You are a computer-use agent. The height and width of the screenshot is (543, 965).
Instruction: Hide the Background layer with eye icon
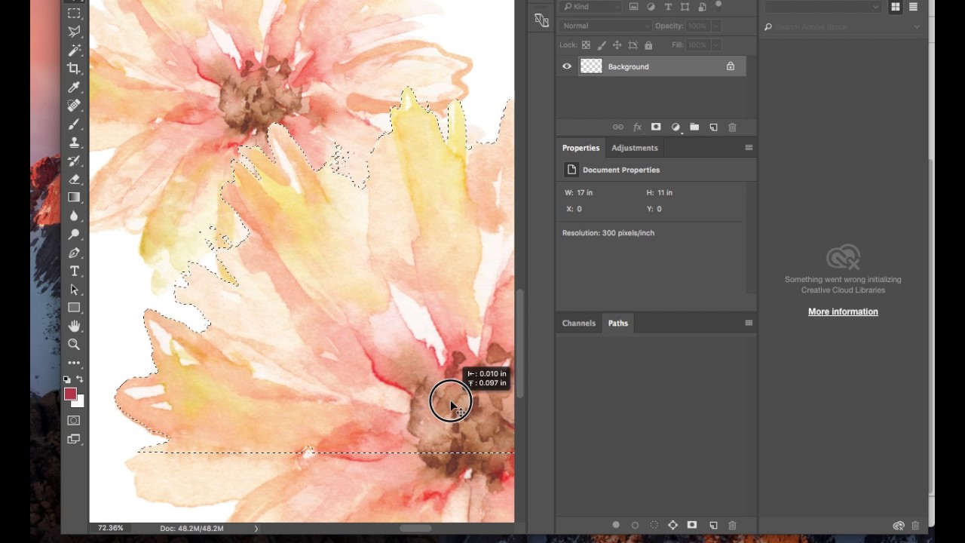point(567,66)
